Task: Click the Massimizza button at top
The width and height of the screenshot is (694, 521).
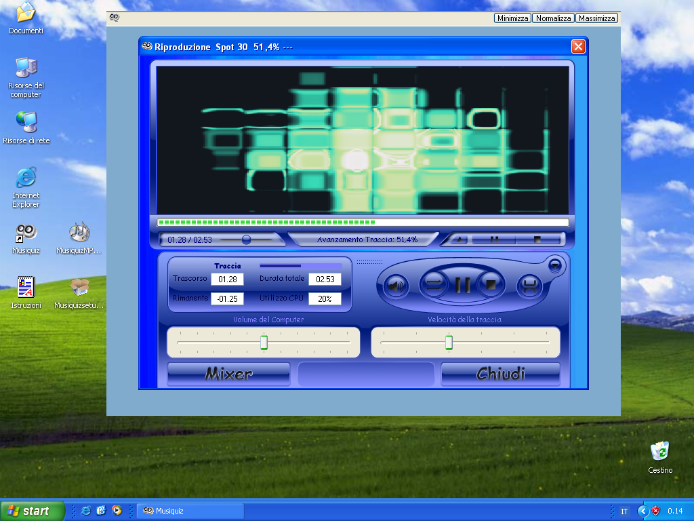Action: pyautogui.click(x=596, y=18)
